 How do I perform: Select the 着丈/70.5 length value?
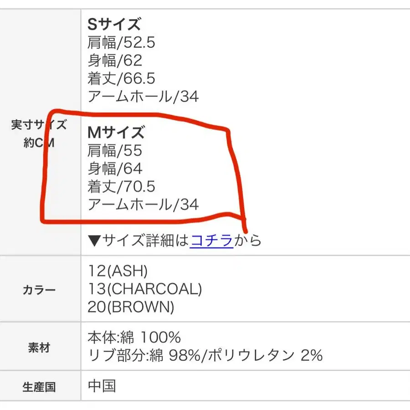tap(121, 187)
